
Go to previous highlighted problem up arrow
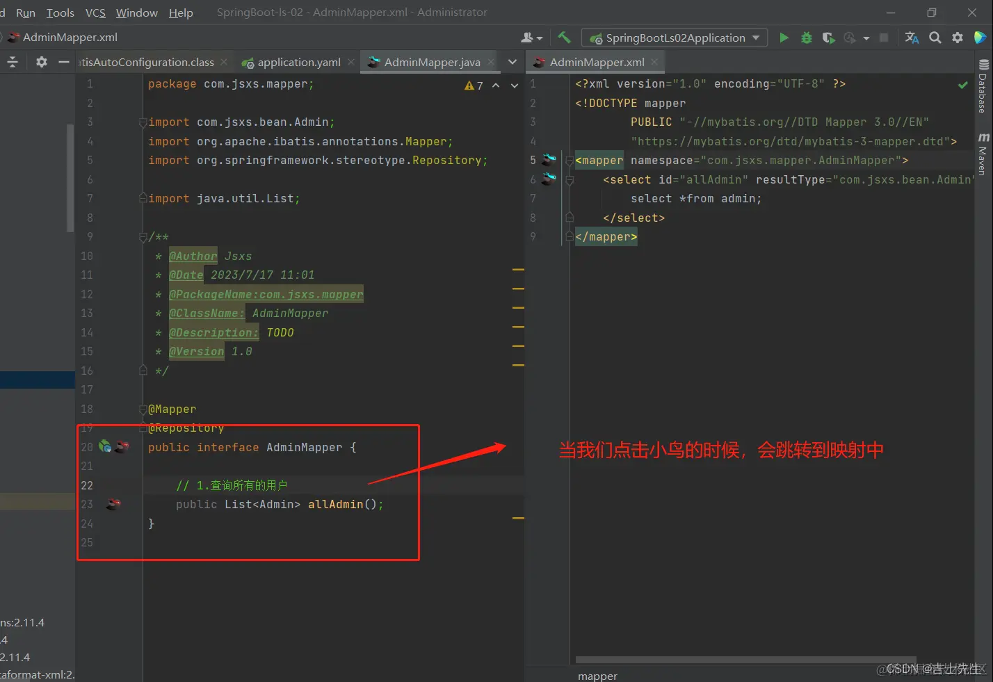coord(496,86)
